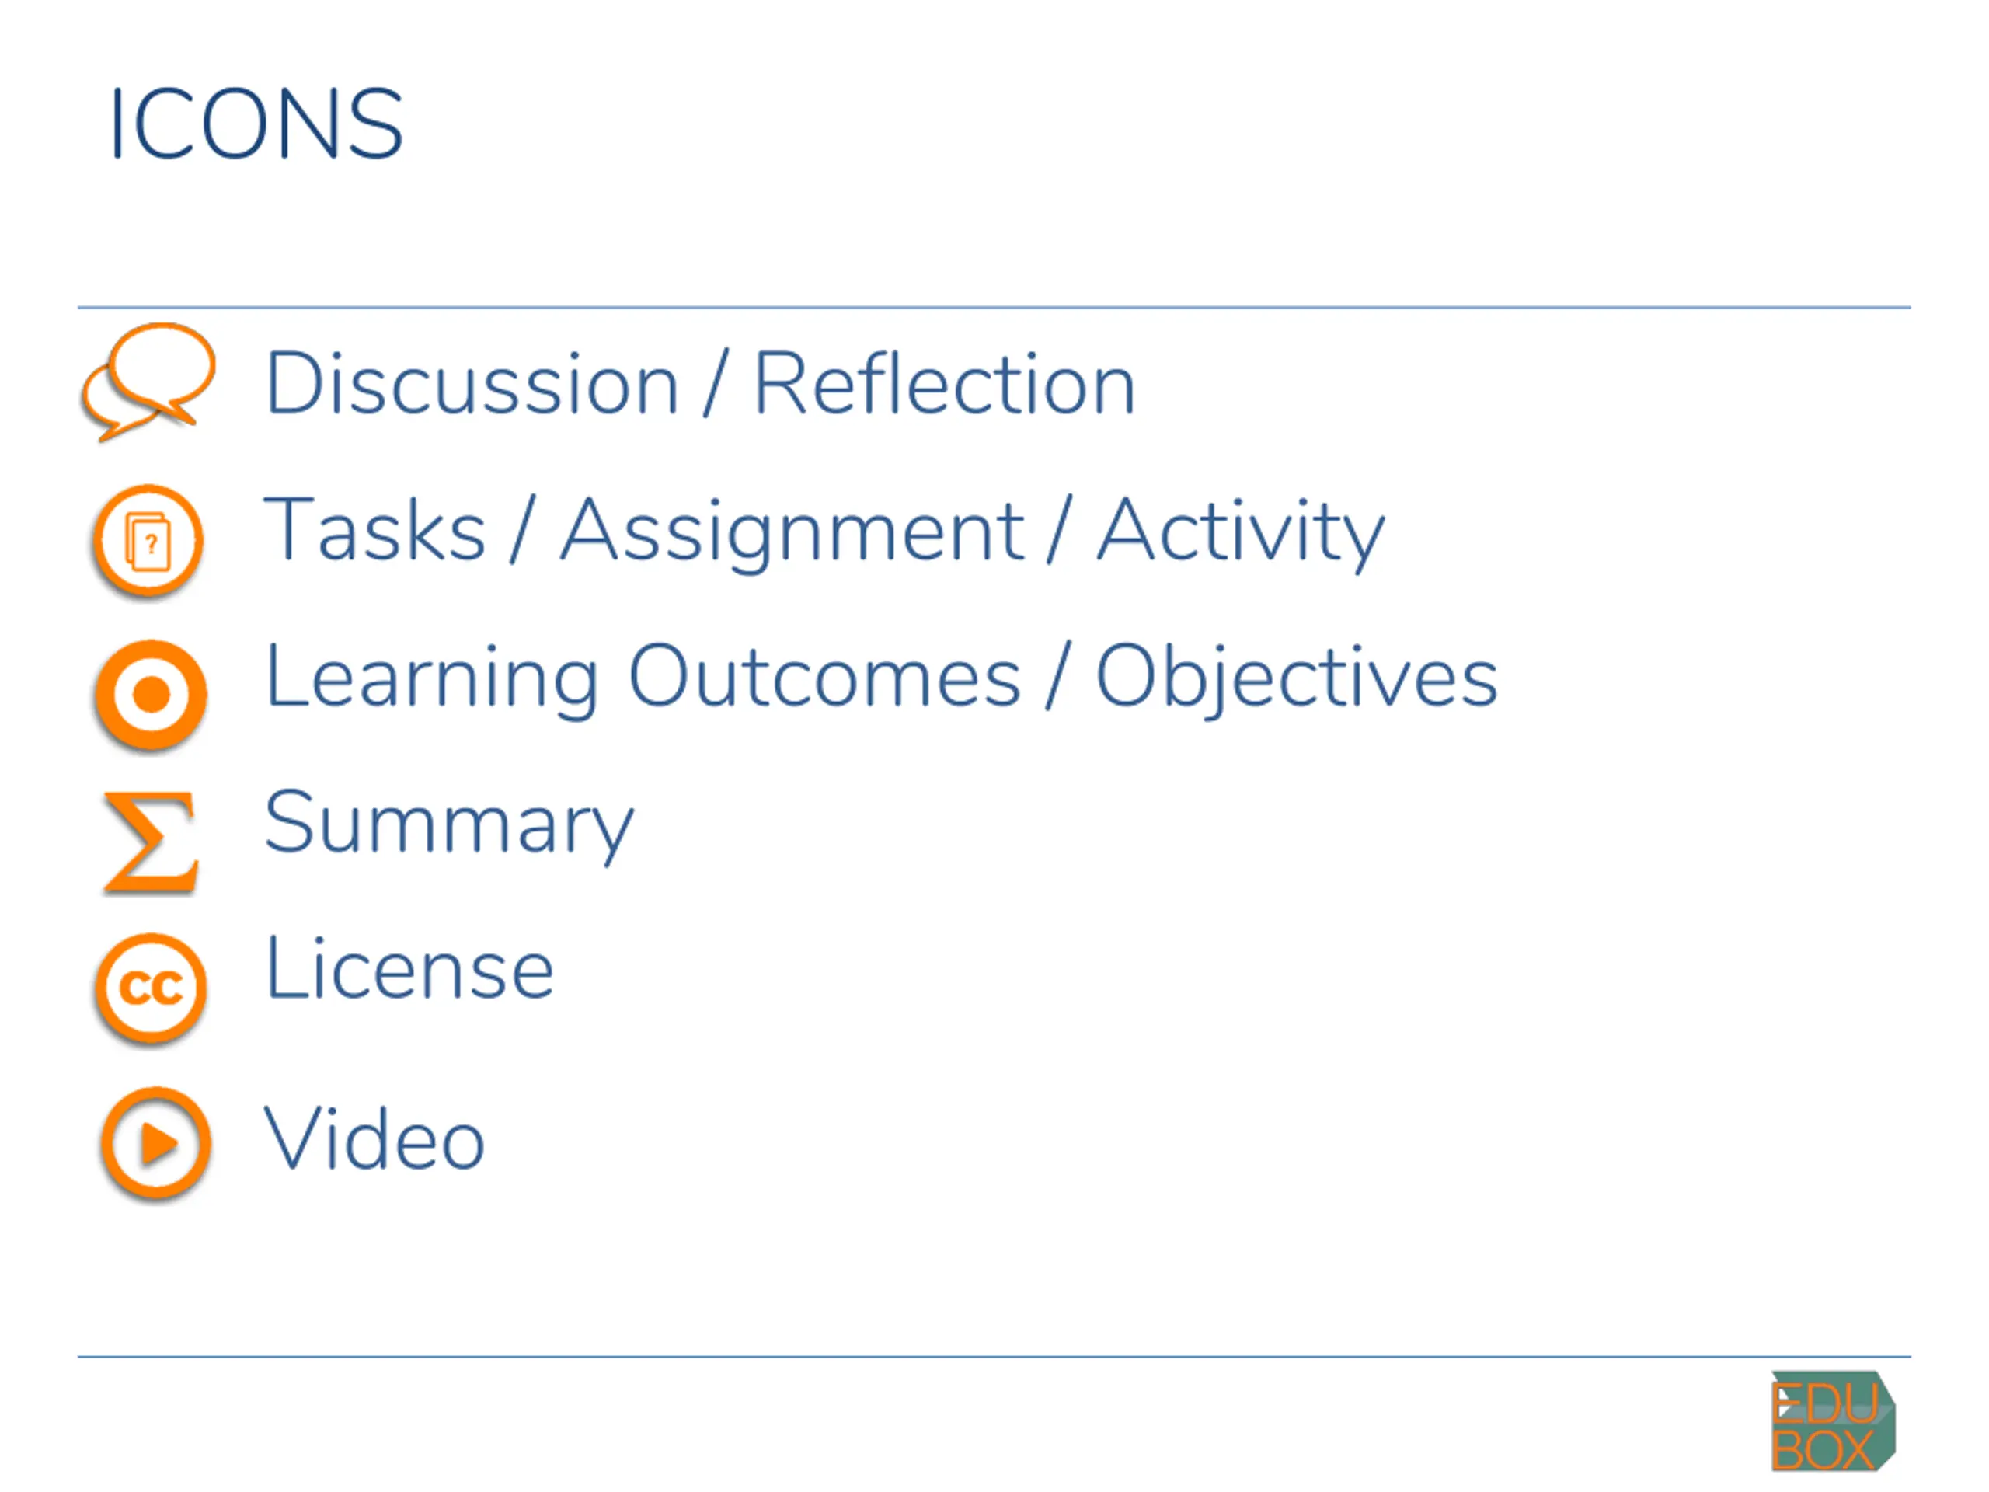Screen dimensions: 1989x1492
Task: Select the Discussion / Reflection text
Action: pyautogui.click(x=701, y=384)
